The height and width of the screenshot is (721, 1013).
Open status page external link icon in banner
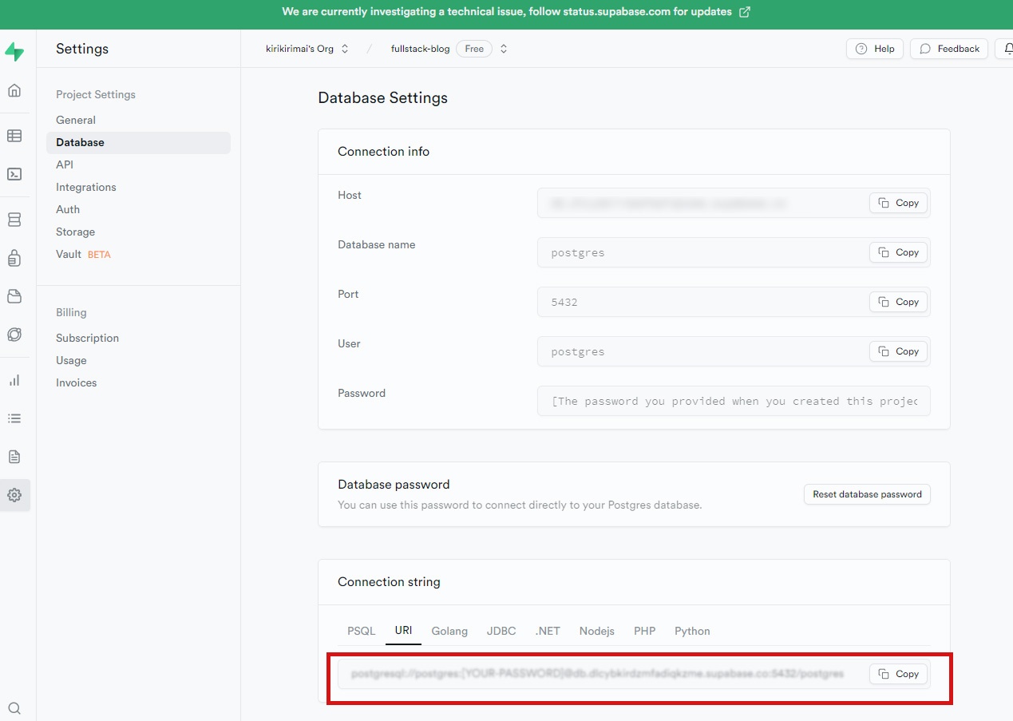tap(744, 12)
